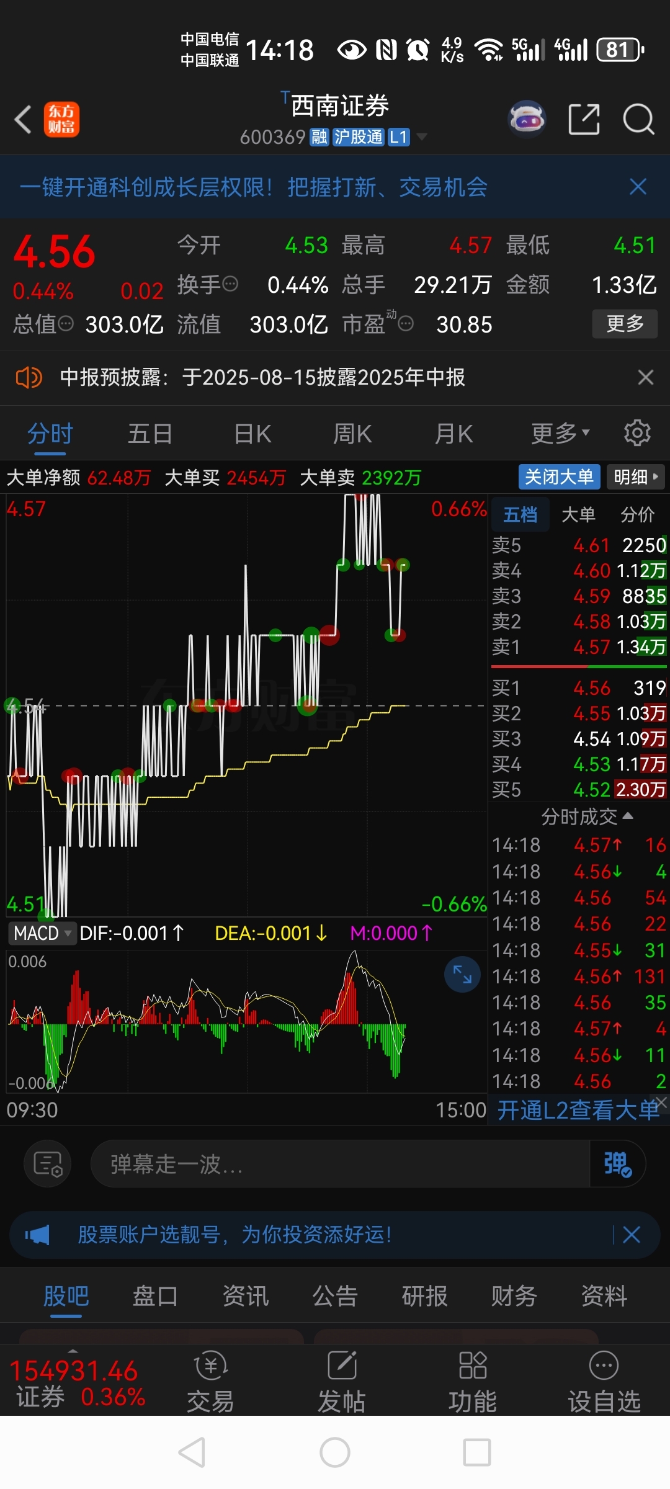Tap 开通L2查看大单 link
Viewport: 670px width, 1489px height.
578,1110
